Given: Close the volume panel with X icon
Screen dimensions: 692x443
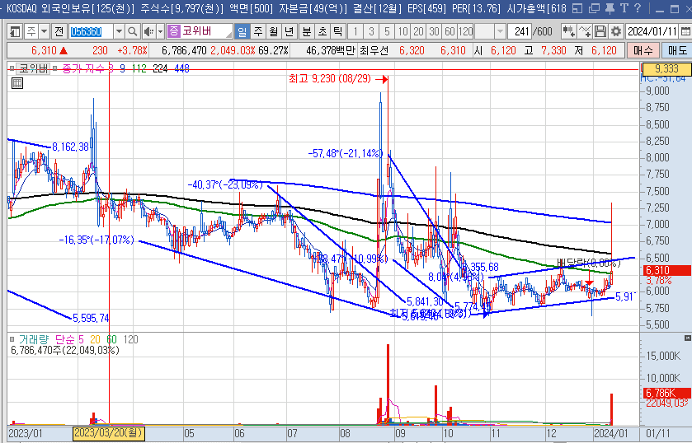Looking at the screenshot, I should click(688, 338).
